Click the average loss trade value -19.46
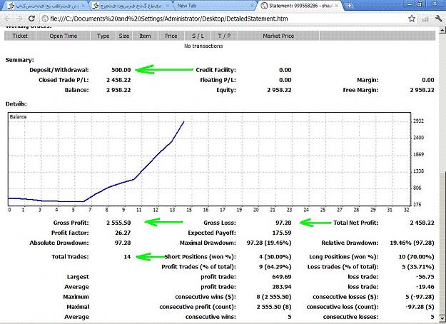446x324 pixels. (x=425, y=287)
